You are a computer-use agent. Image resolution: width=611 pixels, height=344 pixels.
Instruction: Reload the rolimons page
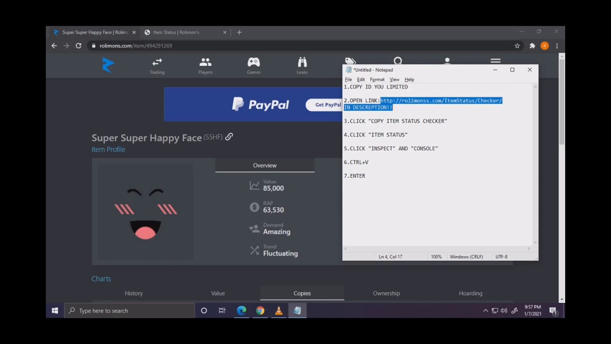click(78, 46)
